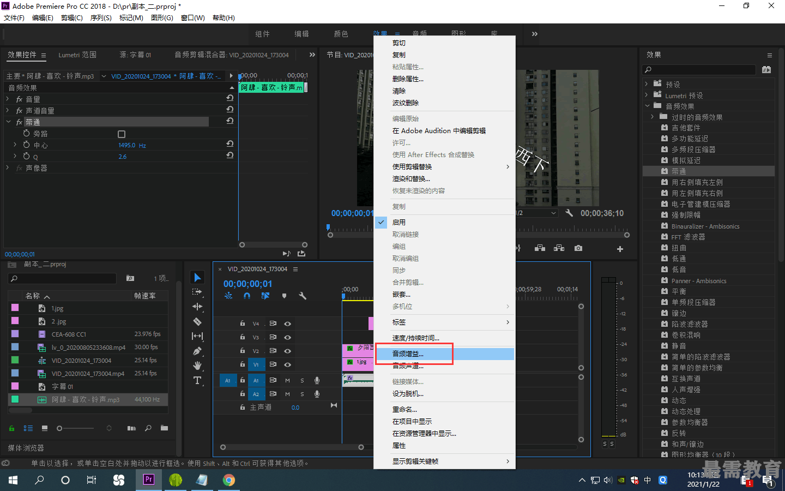Open program monitor settings wrench
The image size is (785, 491).
569,213
